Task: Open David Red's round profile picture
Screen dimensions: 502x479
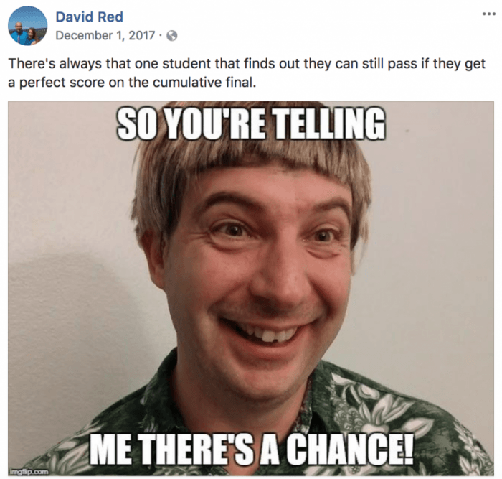Action: [27, 25]
